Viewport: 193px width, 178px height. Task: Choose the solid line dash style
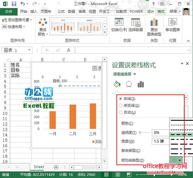click(181, 120)
